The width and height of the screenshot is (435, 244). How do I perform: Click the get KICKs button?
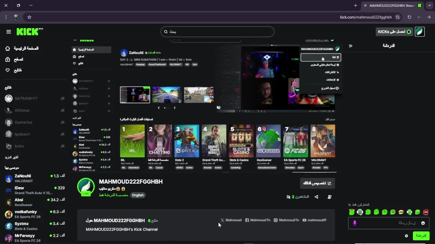[394, 32]
